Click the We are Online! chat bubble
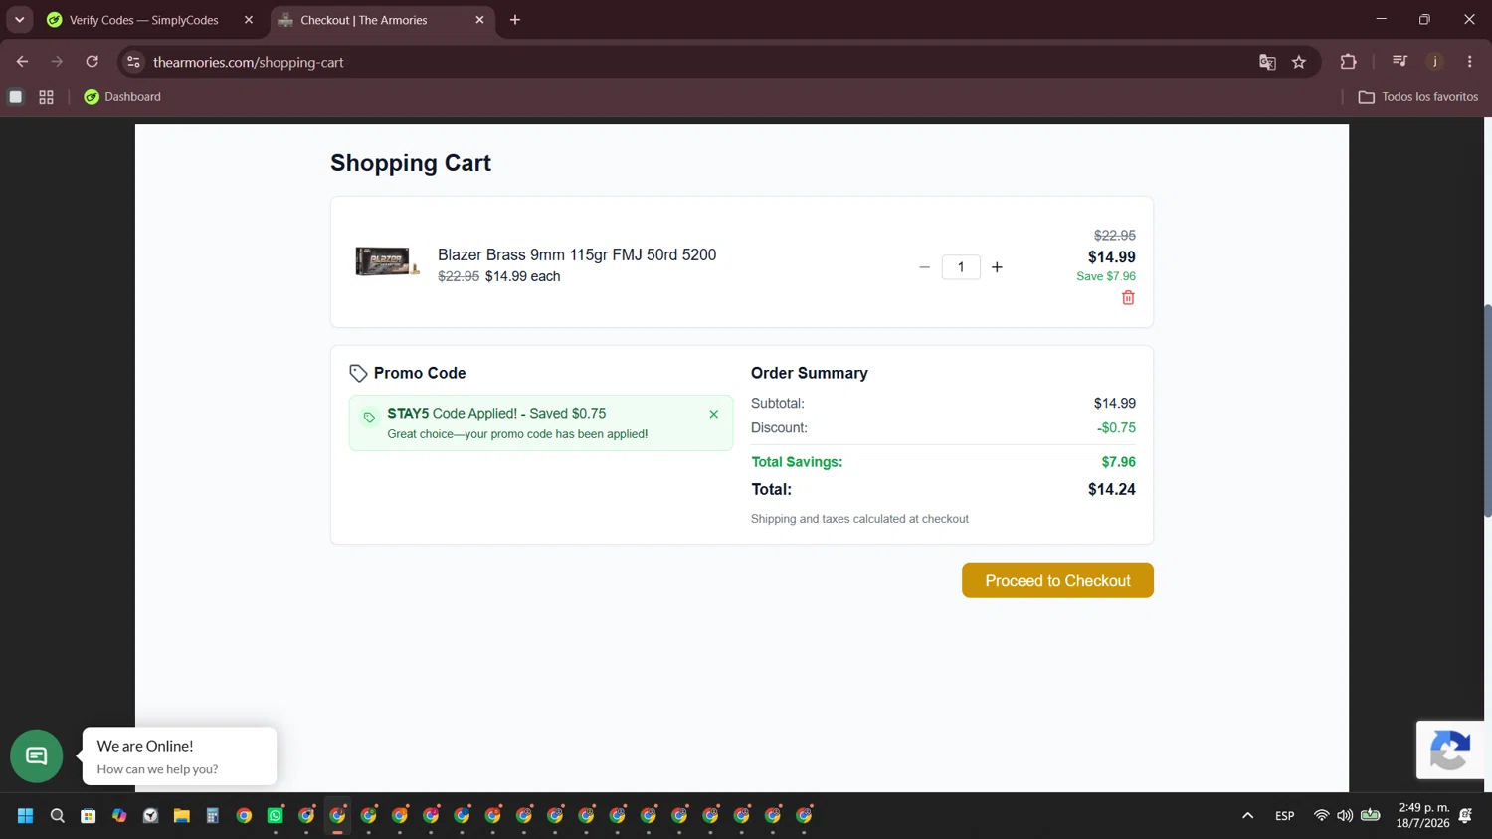 pos(179,756)
